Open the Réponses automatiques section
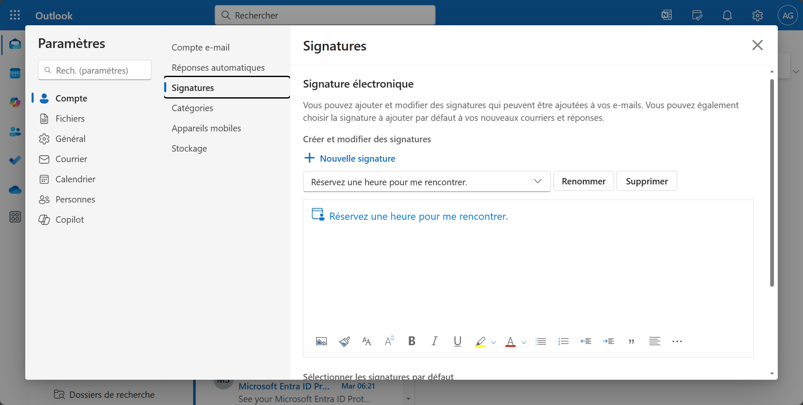The width and height of the screenshot is (803, 405). point(218,68)
